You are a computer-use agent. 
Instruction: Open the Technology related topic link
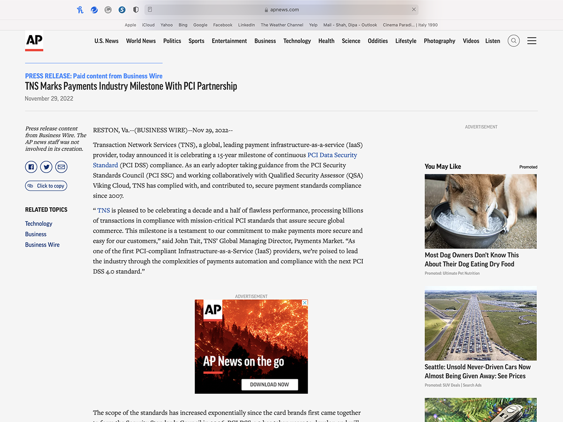38,224
